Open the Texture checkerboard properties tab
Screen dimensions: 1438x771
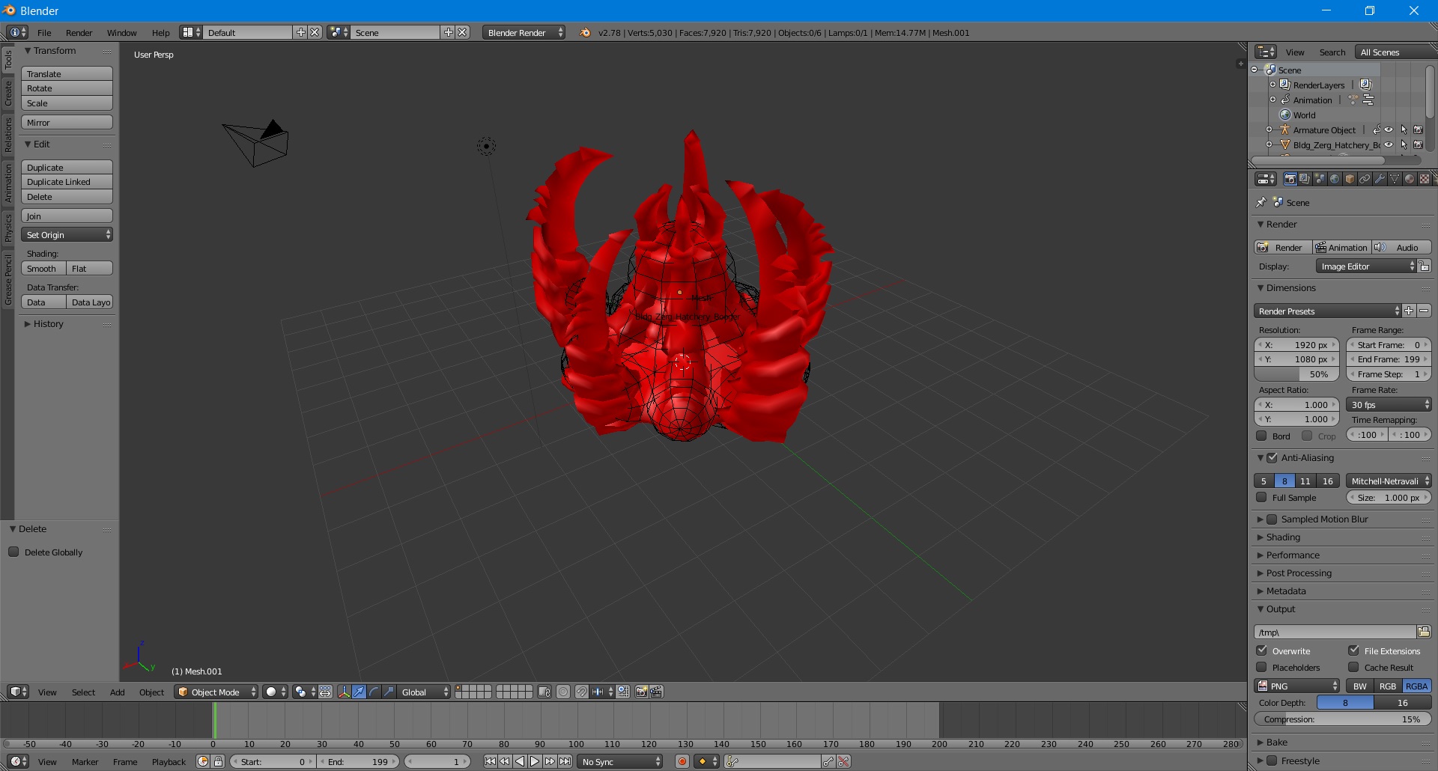[1425, 179]
